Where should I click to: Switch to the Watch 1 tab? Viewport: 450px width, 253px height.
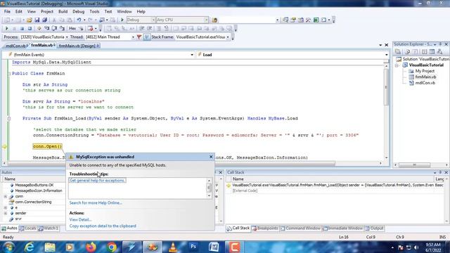tap(49, 228)
